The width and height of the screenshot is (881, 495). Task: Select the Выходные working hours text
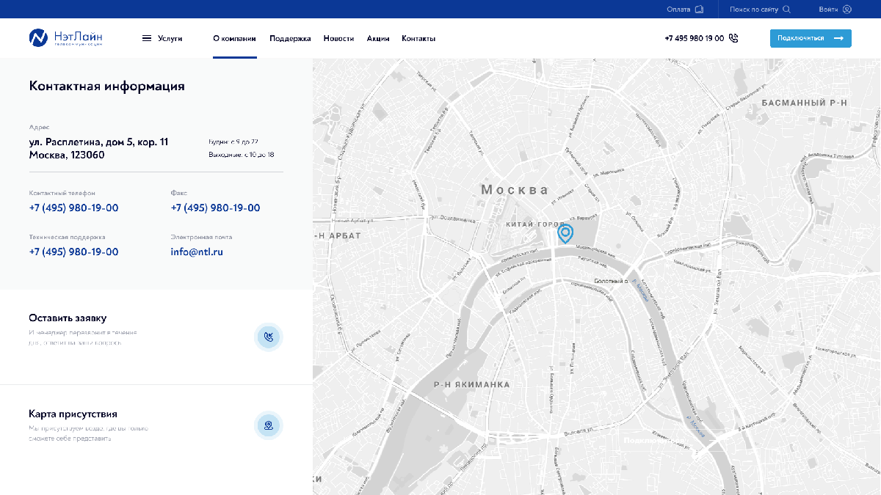[x=242, y=155]
